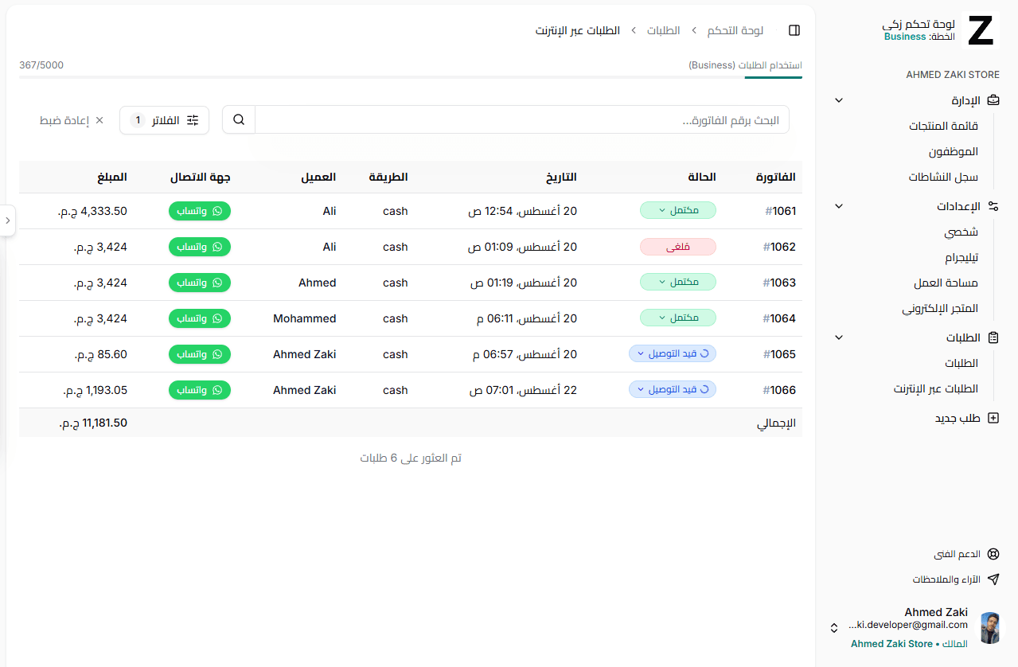Click لوحة التحكم breadcrumb link
1018x667 pixels.
coord(735,30)
